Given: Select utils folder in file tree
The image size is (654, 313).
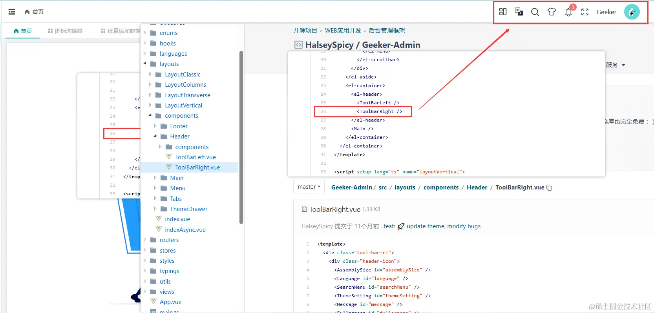Looking at the screenshot, I should coord(165,281).
